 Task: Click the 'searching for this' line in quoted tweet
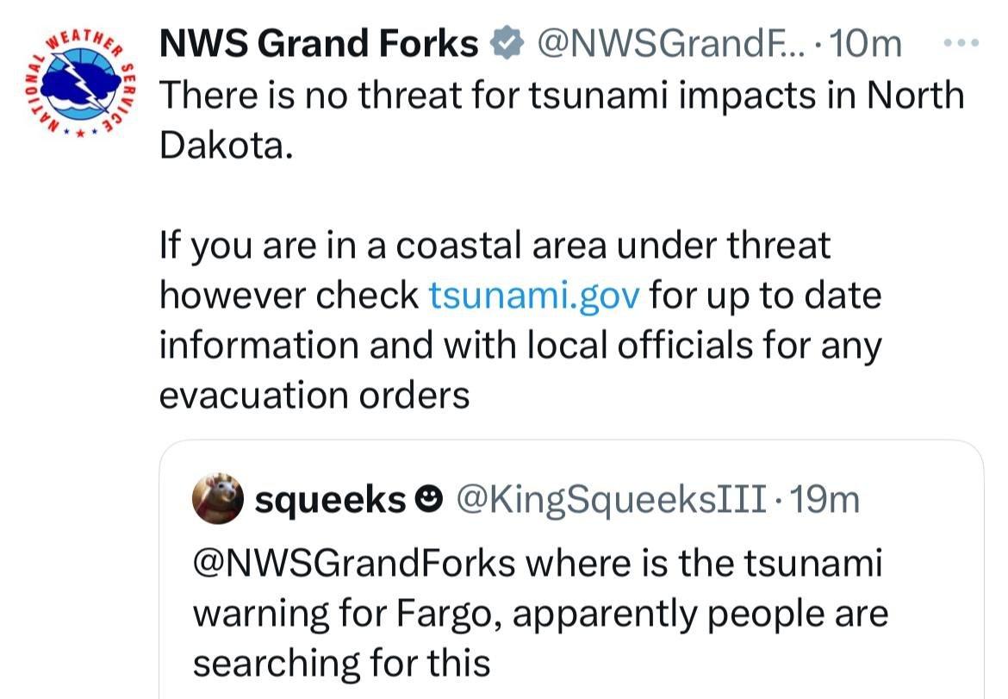click(341, 663)
